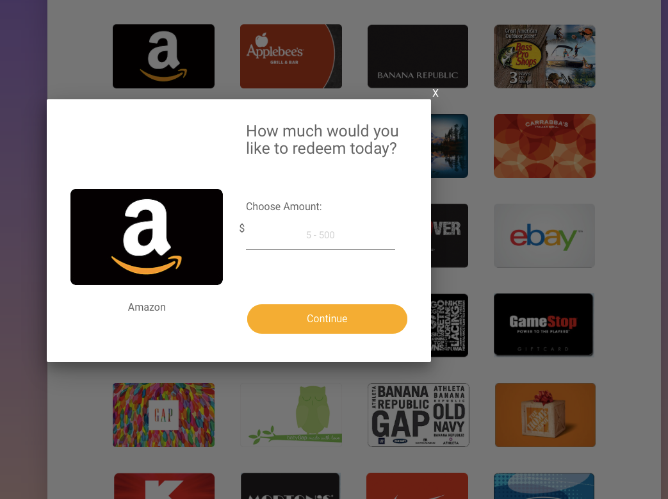Select the colorful Gap gift card
668x499 pixels.
pyautogui.click(x=163, y=415)
